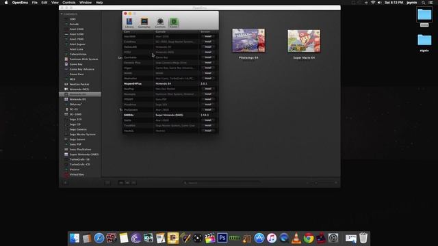
Task: Click the Wi-Fi status icon
Action: [373, 3]
